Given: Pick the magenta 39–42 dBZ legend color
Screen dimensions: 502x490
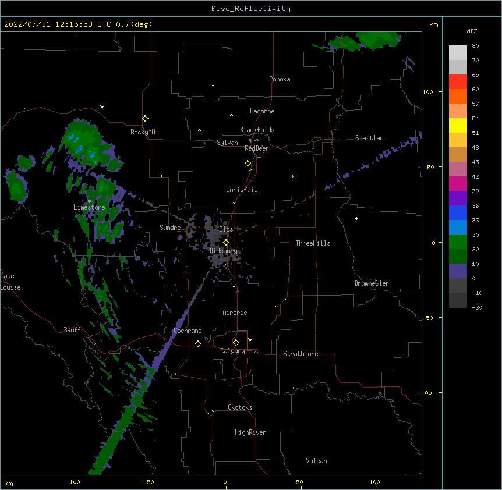Looking at the screenshot, I should point(458,183).
